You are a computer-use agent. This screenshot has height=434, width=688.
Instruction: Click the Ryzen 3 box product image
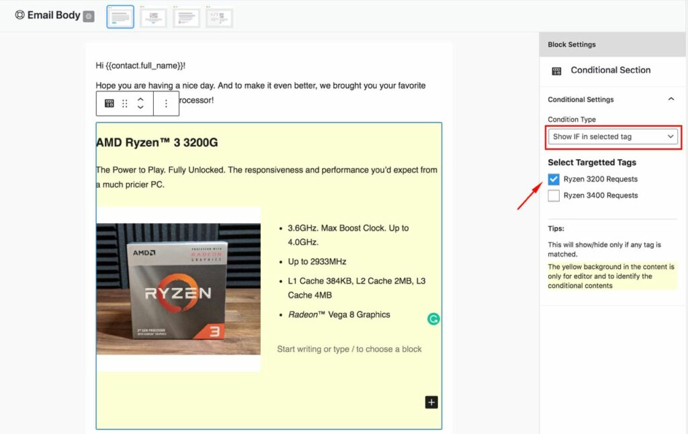click(x=178, y=289)
